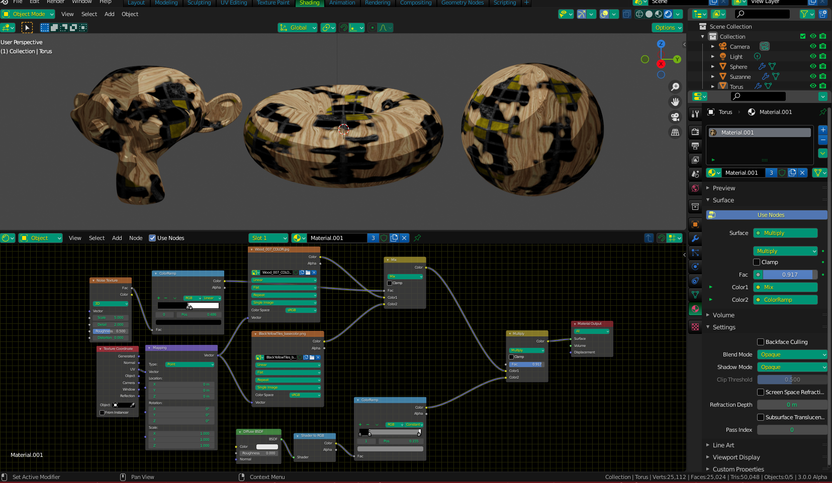Toggle camera view icon in viewport
The image size is (832, 483).
click(675, 117)
